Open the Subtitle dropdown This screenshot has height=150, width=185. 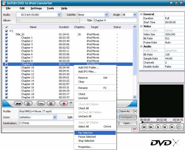(106, 15)
